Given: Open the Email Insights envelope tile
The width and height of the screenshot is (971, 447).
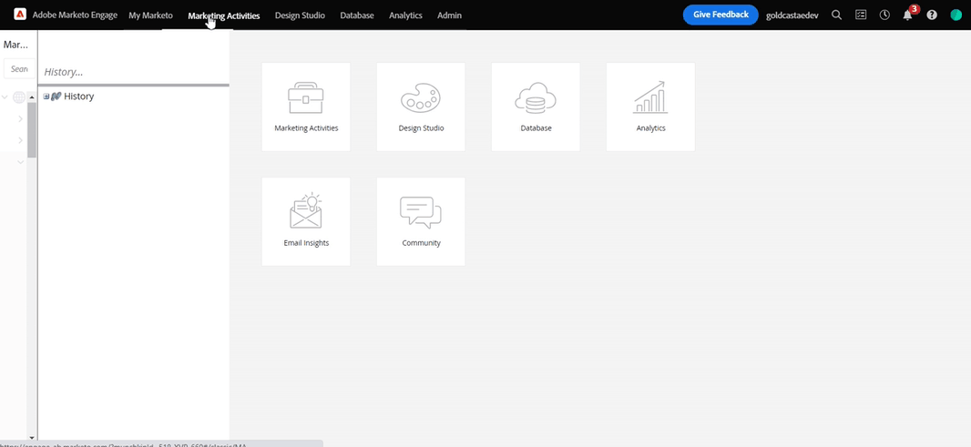Looking at the screenshot, I should pos(306,221).
